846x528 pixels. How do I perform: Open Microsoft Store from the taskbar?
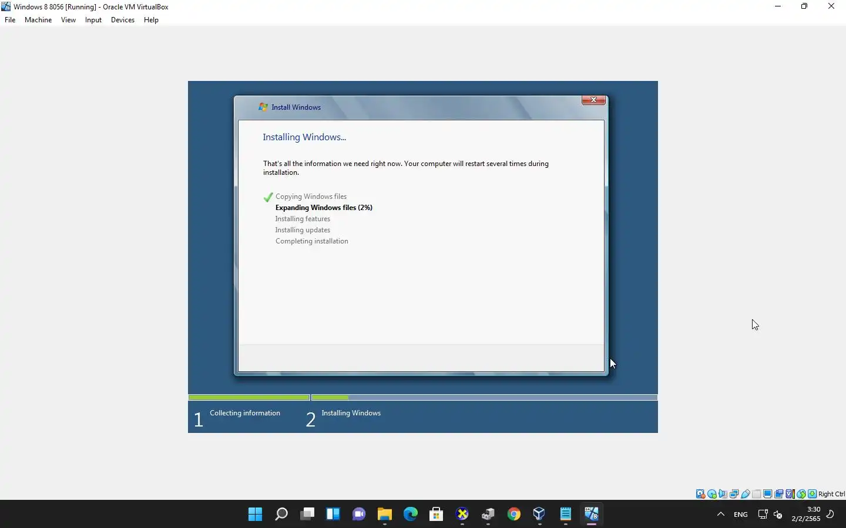pos(436,515)
